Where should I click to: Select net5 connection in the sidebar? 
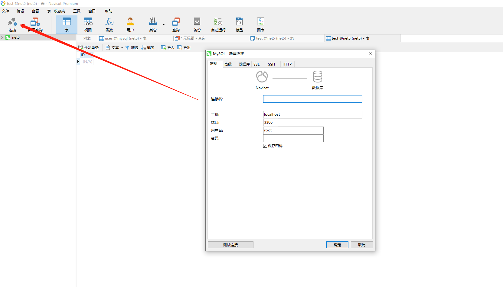(x=16, y=37)
